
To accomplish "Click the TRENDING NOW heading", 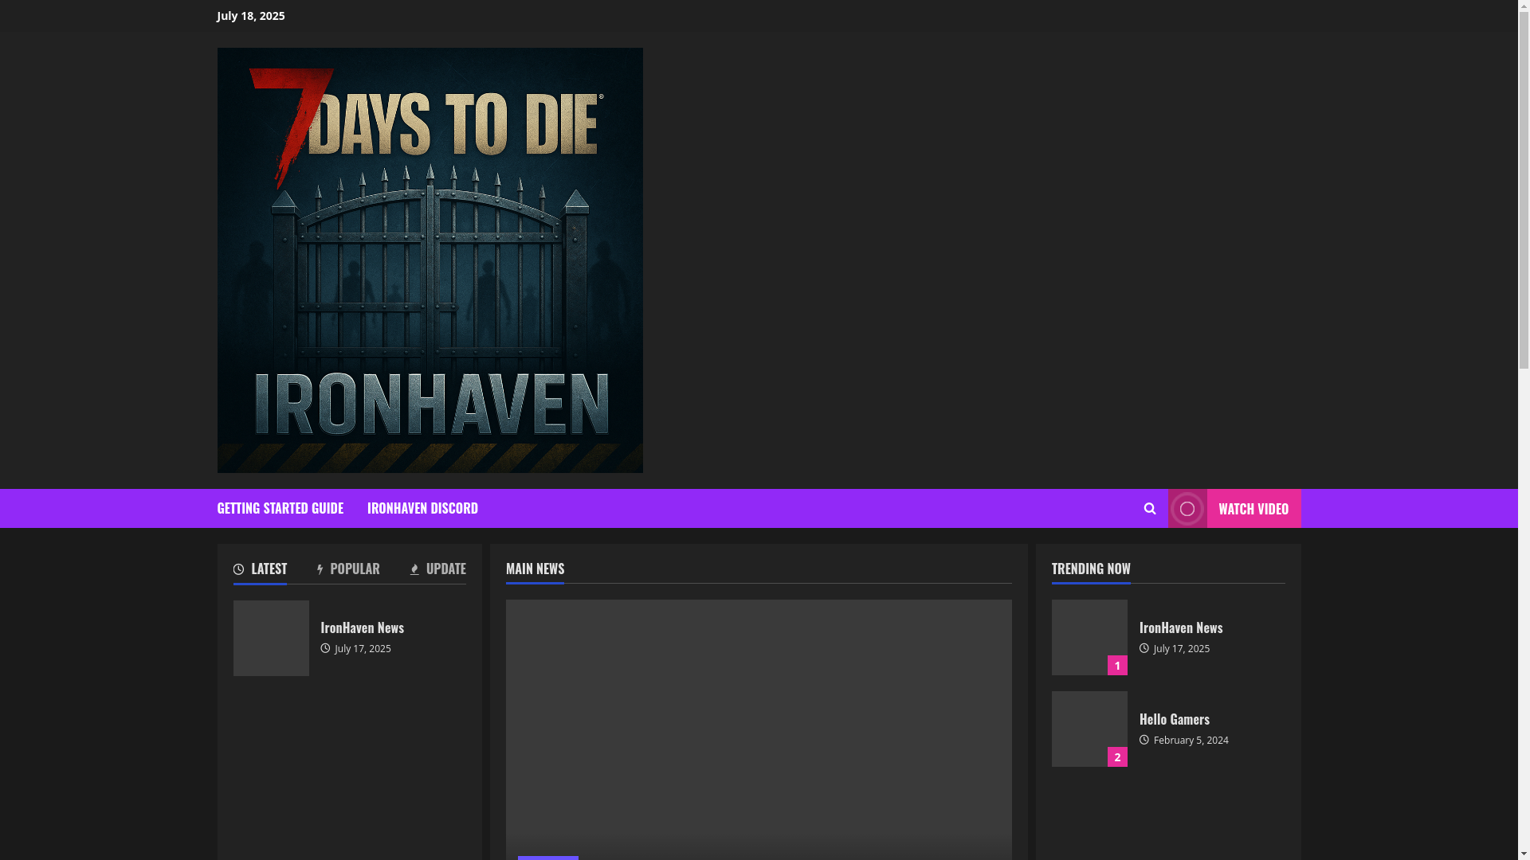I will [1091, 569].
